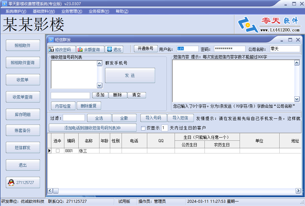
Task: Click into the 过滤 filter field
Action: [x=74, y=118]
